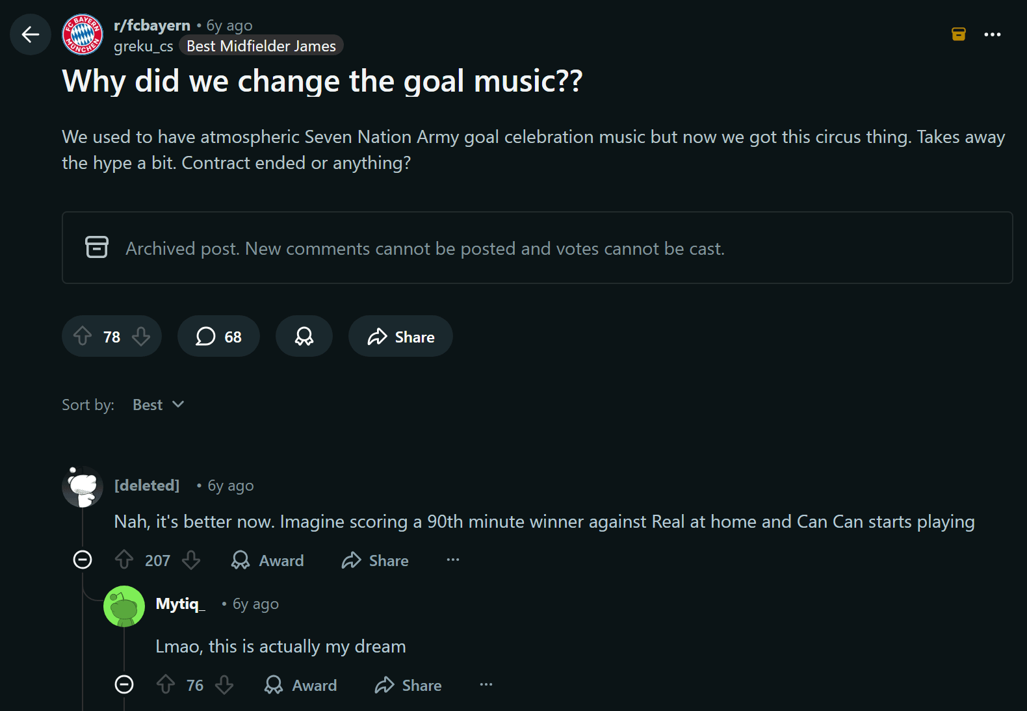This screenshot has width=1027, height=711.
Task: Click the yellow archived post icon
Action: (x=958, y=34)
